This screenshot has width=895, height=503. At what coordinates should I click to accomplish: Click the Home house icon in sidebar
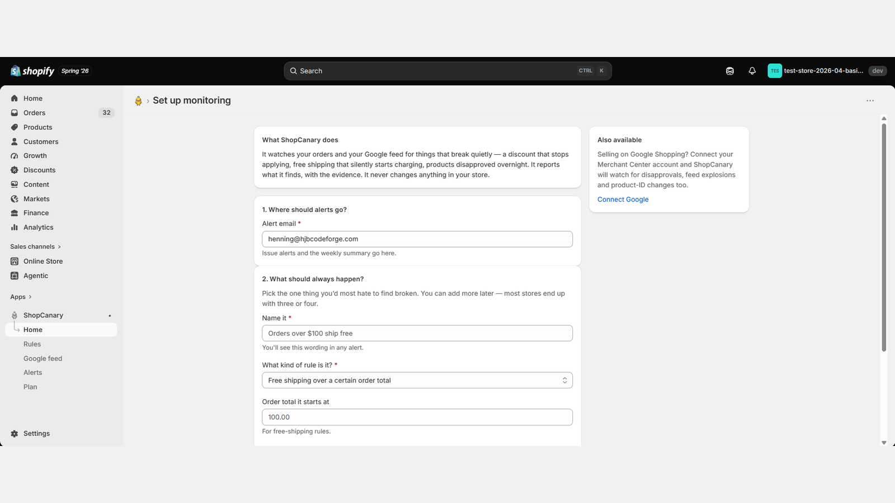(15, 98)
